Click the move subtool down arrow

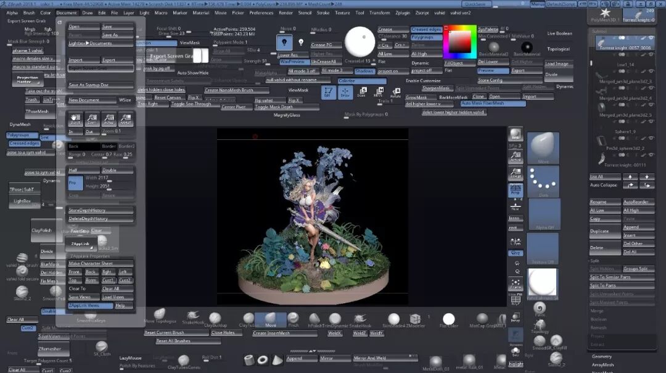tap(646, 176)
